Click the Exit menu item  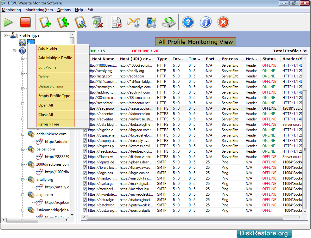point(90,10)
